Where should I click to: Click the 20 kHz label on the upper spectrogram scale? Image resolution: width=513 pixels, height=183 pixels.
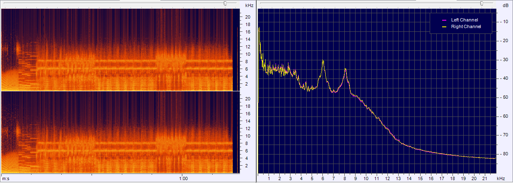[247, 17]
